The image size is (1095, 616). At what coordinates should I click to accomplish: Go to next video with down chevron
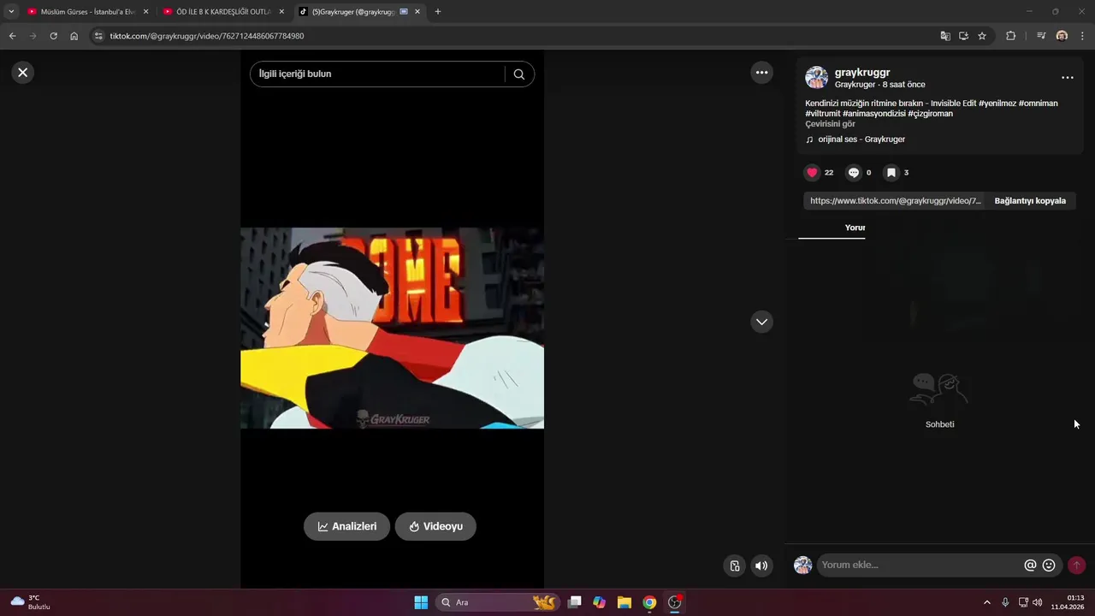click(x=761, y=322)
